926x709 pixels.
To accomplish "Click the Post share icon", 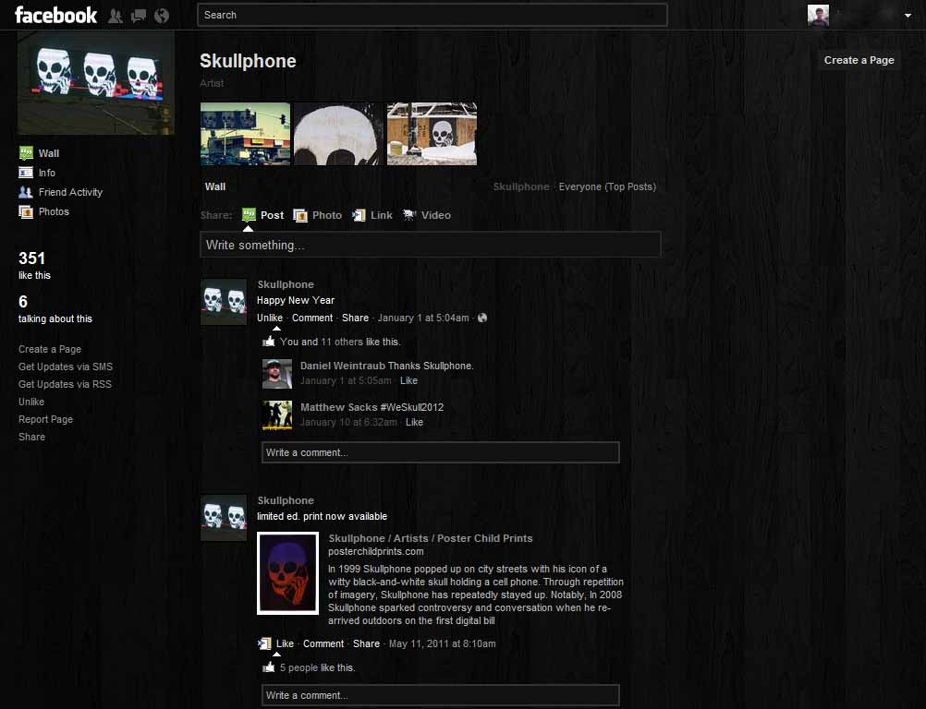I will [249, 215].
